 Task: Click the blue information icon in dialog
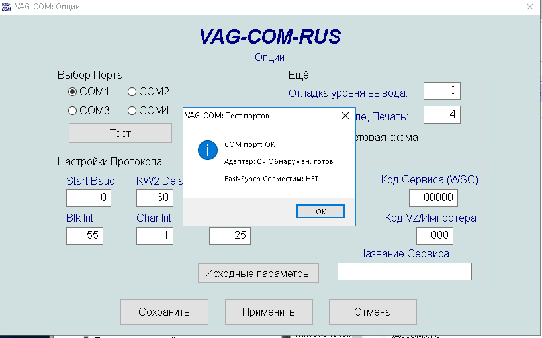[207, 150]
